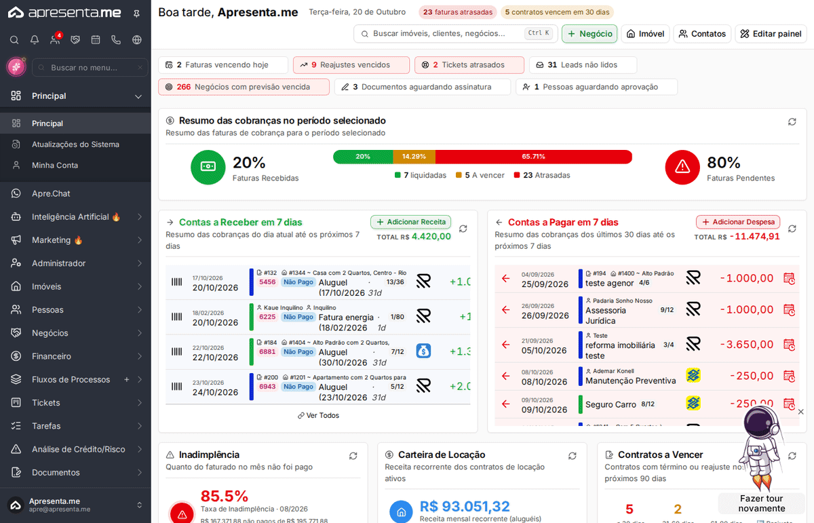Open the Ver Todos link

pyautogui.click(x=318, y=415)
